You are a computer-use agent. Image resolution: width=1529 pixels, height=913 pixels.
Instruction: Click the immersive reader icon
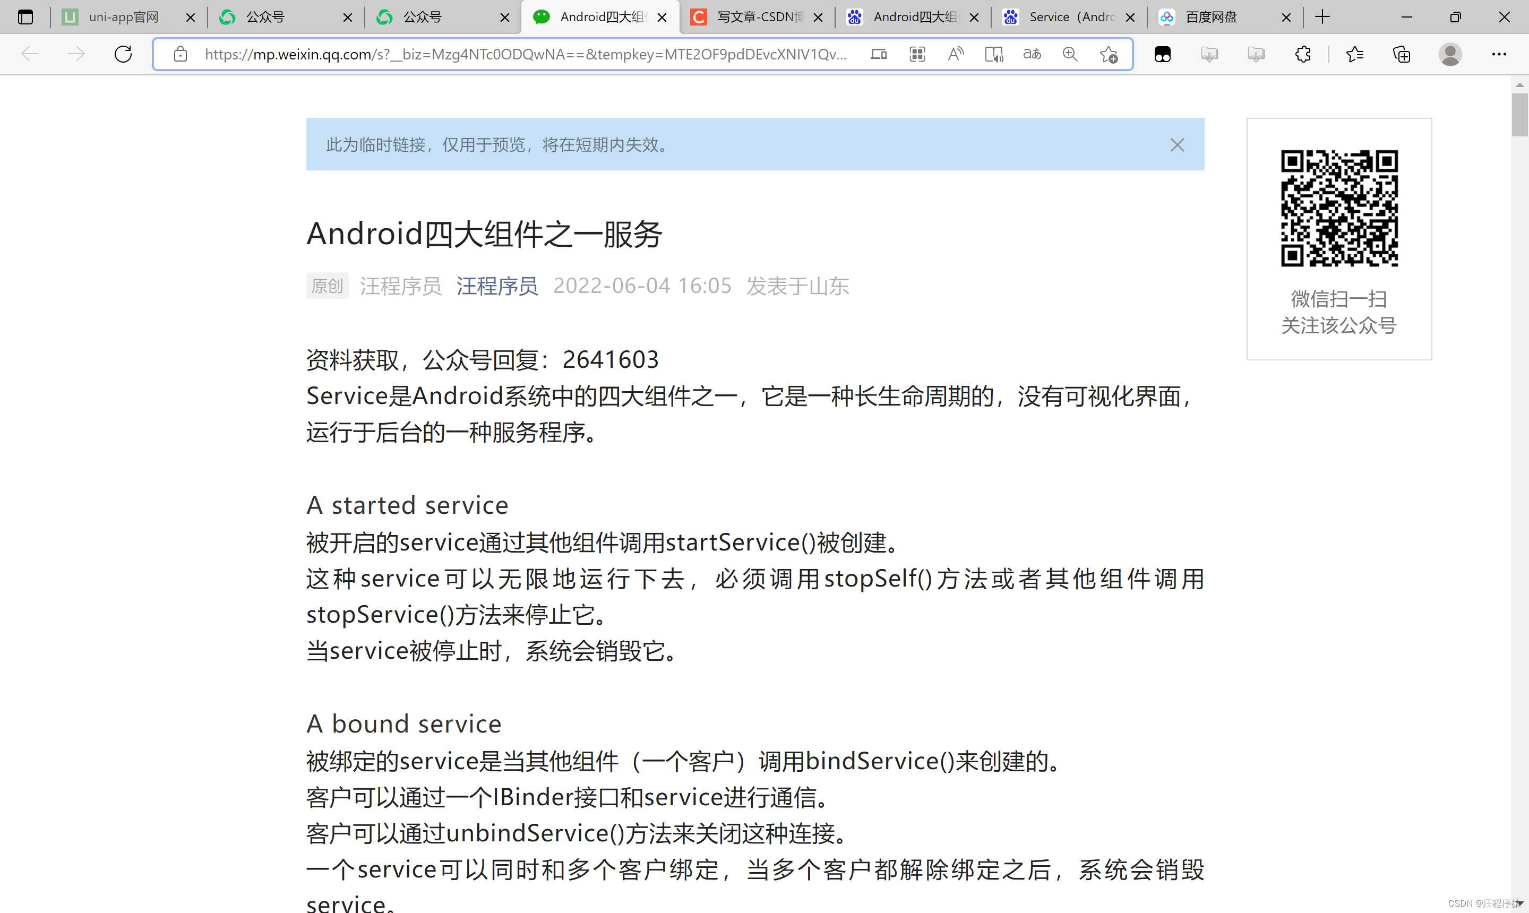click(x=994, y=54)
